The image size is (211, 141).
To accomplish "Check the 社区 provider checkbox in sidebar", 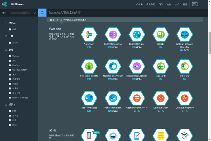I will pos(10,120).
